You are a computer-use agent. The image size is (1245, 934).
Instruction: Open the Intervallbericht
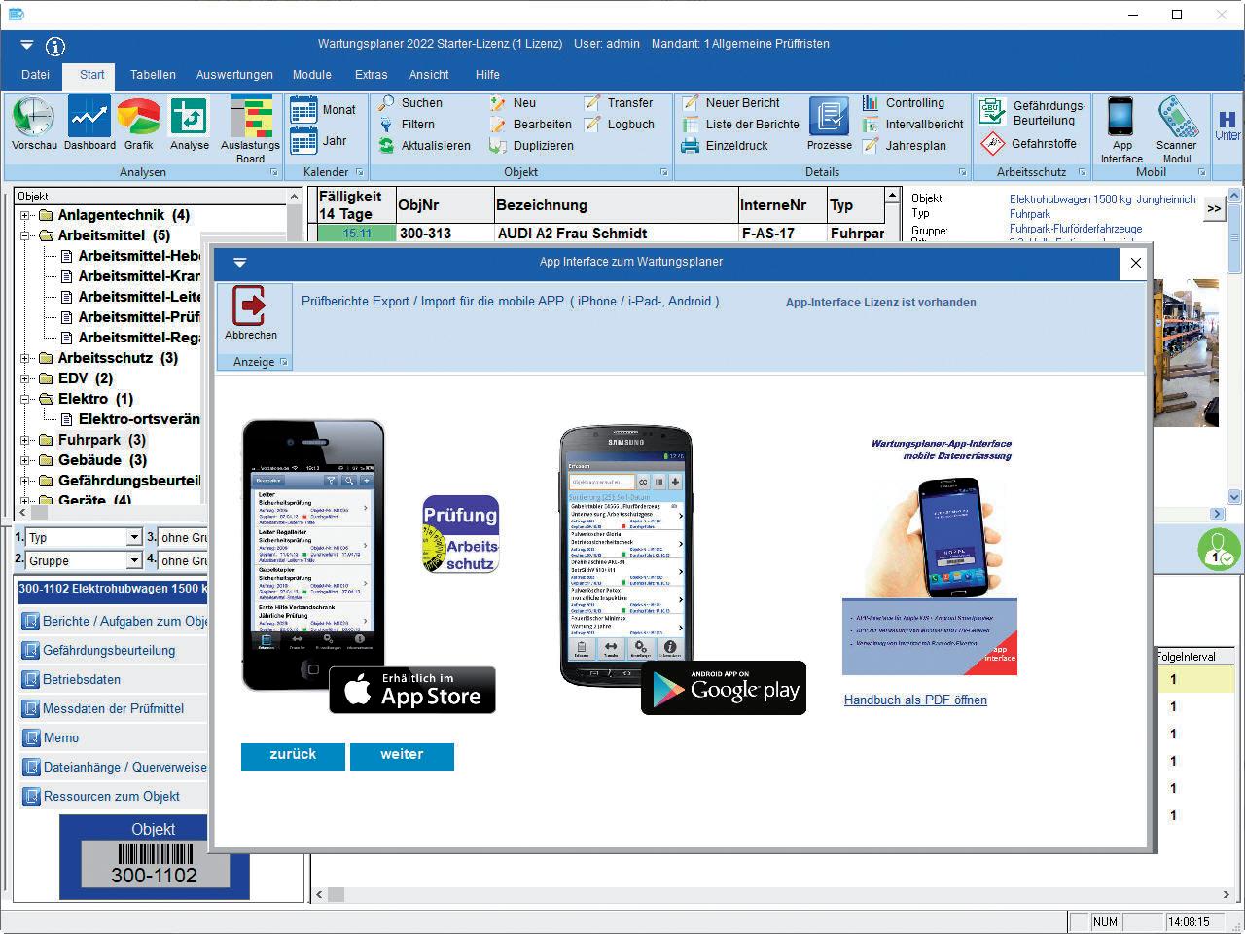(912, 125)
